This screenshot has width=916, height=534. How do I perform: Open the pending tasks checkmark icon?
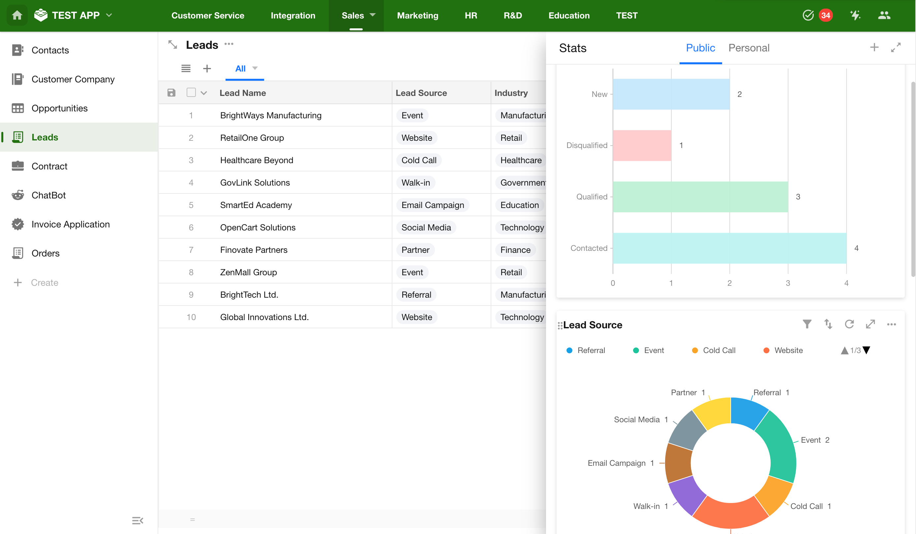tap(808, 15)
